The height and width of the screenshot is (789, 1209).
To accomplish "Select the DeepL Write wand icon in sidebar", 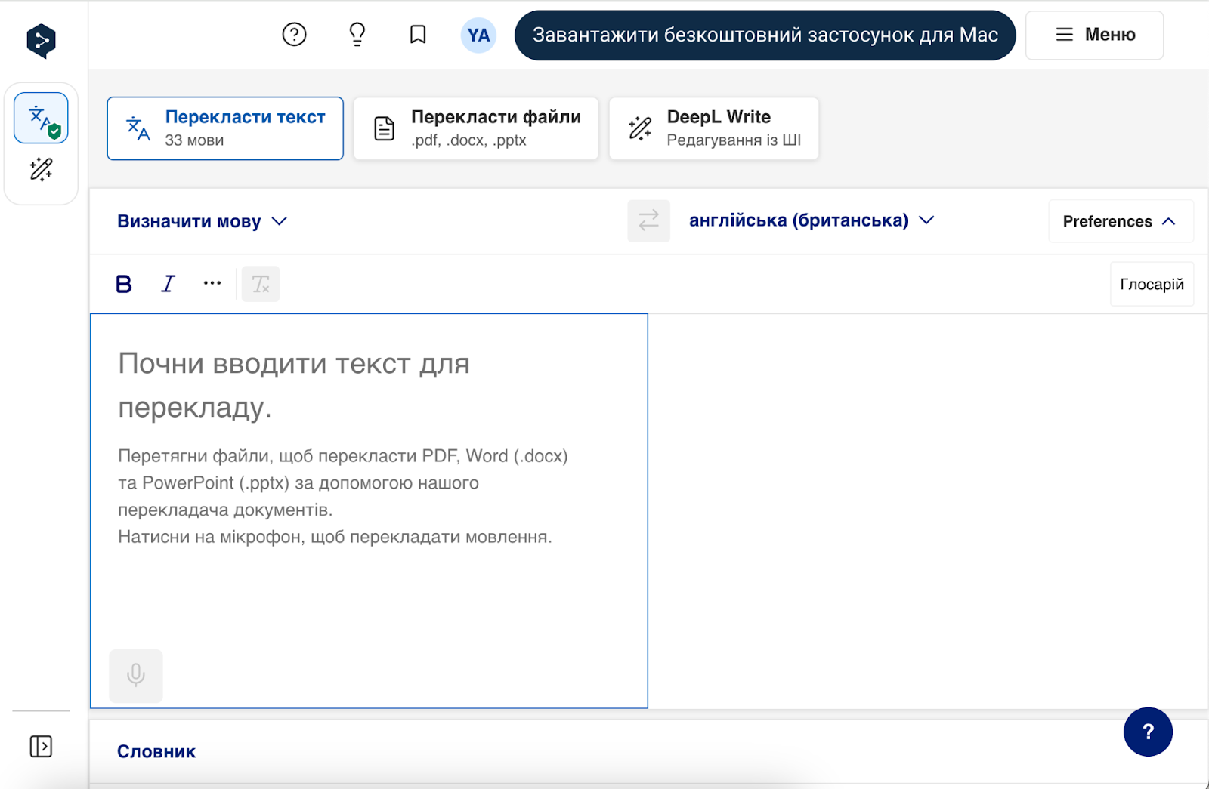I will [x=41, y=169].
